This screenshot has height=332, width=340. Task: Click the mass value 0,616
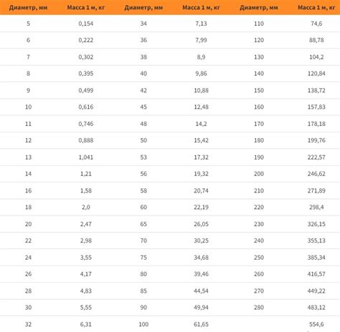(x=86, y=107)
